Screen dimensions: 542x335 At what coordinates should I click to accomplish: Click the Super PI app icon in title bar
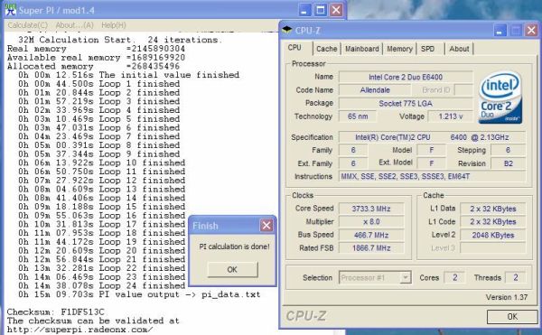click(11, 10)
